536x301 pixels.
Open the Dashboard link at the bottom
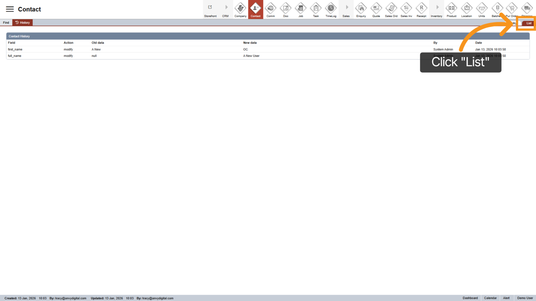tap(470, 298)
